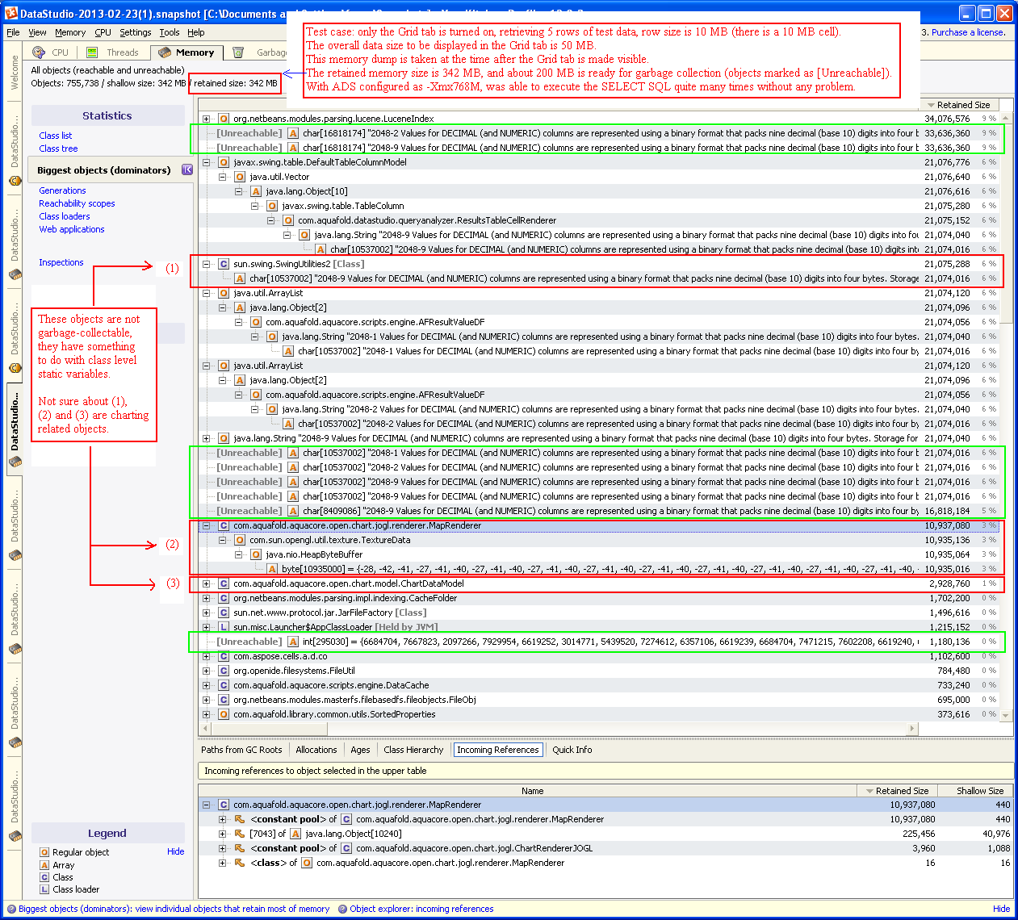1018x920 pixels.
Task: Open the Settings menu
Action: 135,32
